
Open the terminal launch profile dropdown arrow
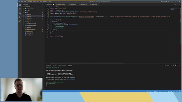(171, 65)
